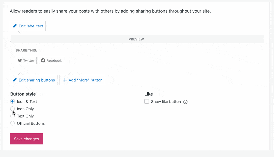This screenshot has width=274, height=157.
Task: Click the SHARE THIS label in preview
Action: pos(26,51)
